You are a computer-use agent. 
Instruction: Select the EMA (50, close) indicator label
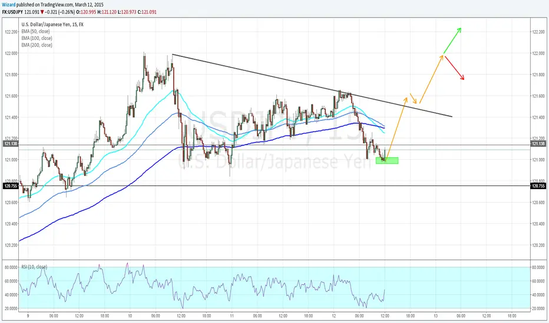coord(35,32)
